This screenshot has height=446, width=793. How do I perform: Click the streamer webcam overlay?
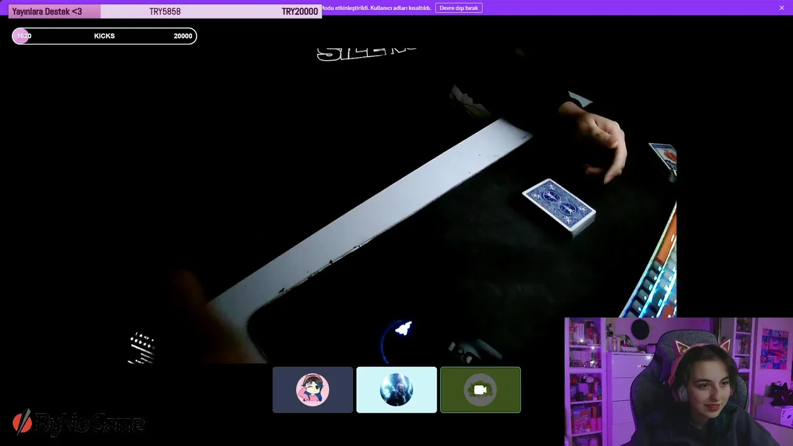[678, 382]
